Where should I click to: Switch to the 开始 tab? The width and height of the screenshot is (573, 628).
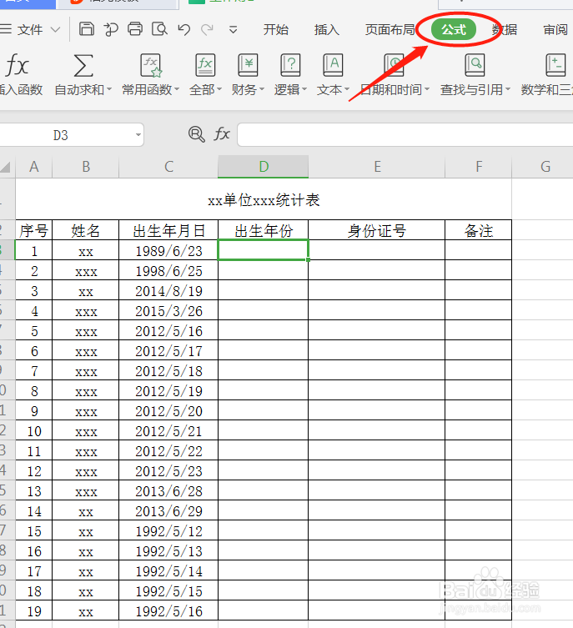(275, 30)
